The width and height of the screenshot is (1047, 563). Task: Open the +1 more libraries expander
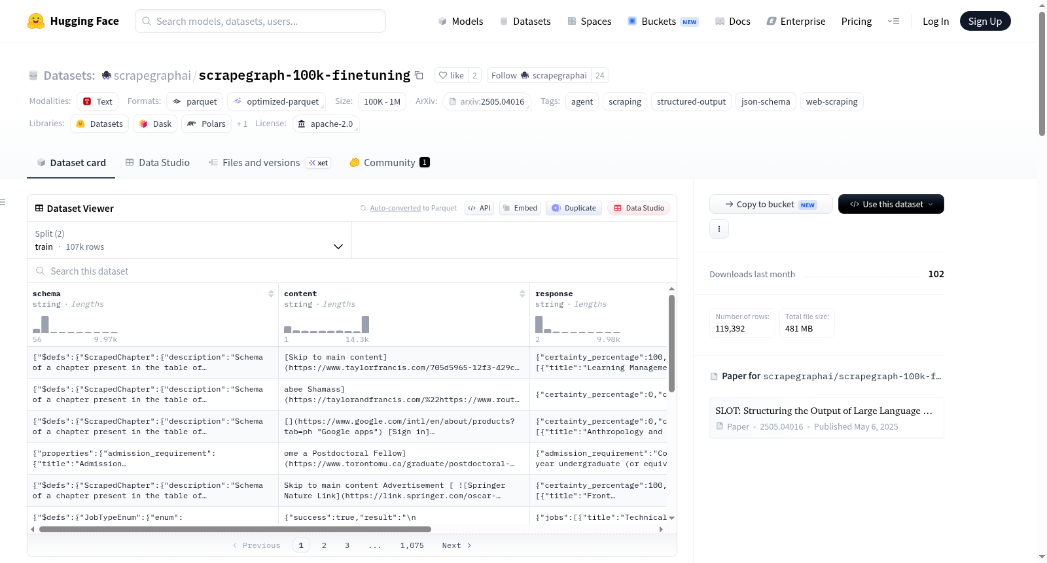[242, 124]
